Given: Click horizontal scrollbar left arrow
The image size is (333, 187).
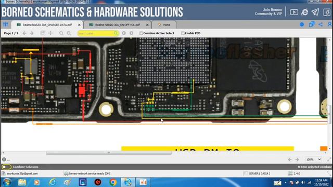Looking at the screenshot, I should [x=3, y=153].
